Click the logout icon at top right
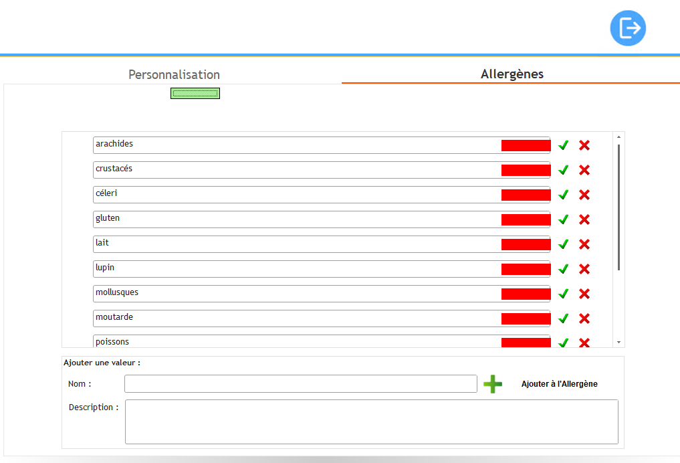Image resolution: width=680 pixels, height=463 pixels. pyautogui.click(x=628, y=28)
